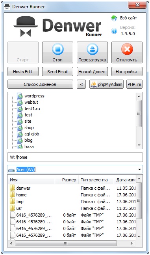Click globe icon next to wordpress
The height and width of the screenshot is (255, 150).
[20, 96]
